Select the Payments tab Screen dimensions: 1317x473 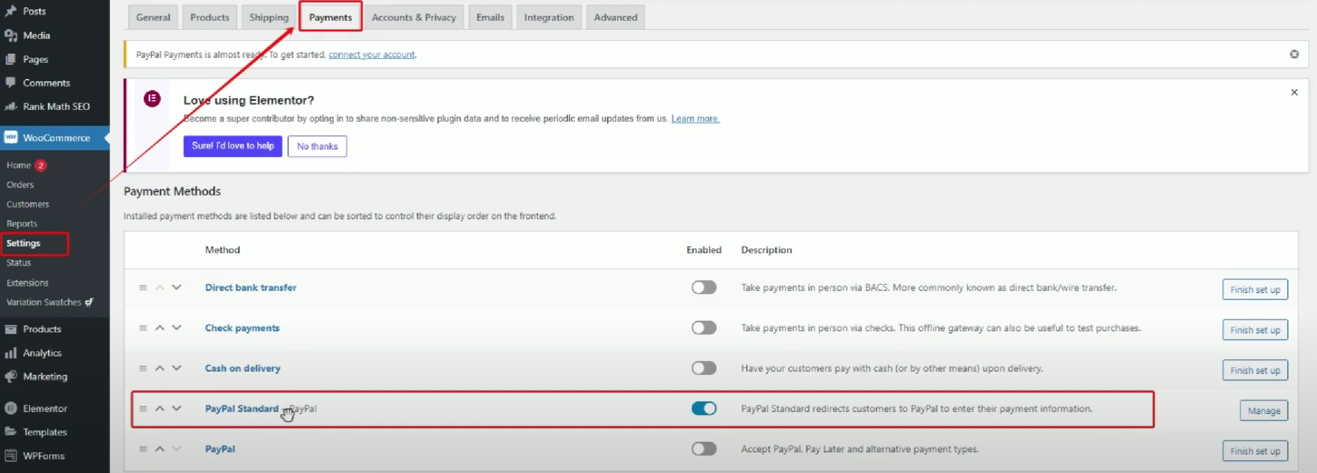331,17
